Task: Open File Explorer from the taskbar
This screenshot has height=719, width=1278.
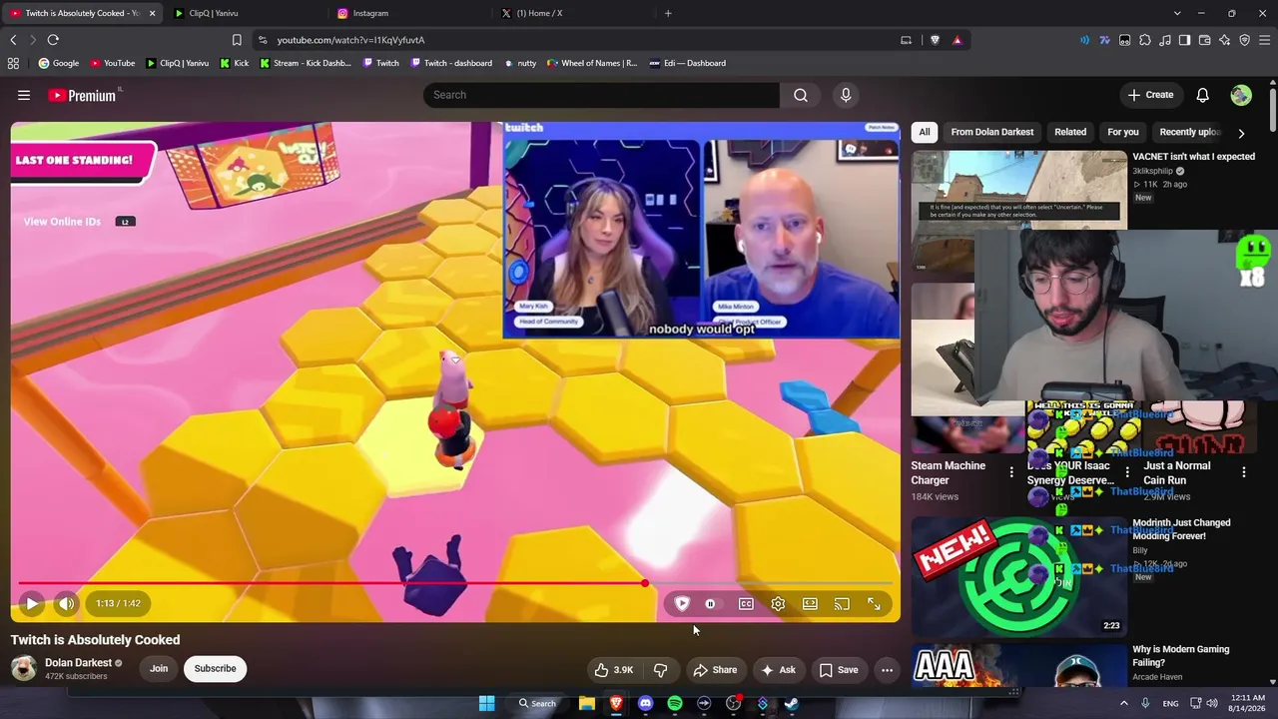Action: [587, 703]
